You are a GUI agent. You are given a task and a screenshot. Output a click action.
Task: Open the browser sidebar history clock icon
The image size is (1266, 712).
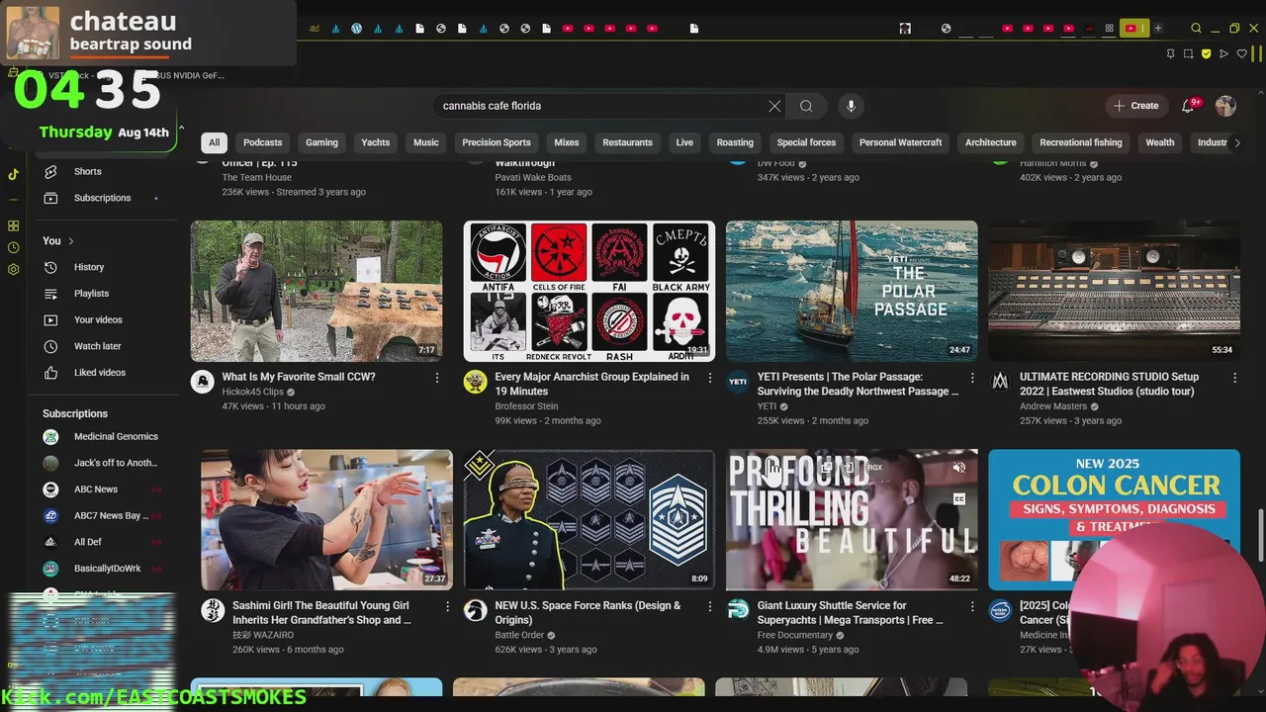click(13, 248)
